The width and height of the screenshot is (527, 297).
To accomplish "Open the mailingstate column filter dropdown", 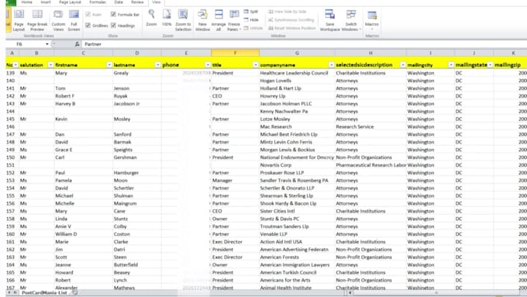I will pos(490,64).
